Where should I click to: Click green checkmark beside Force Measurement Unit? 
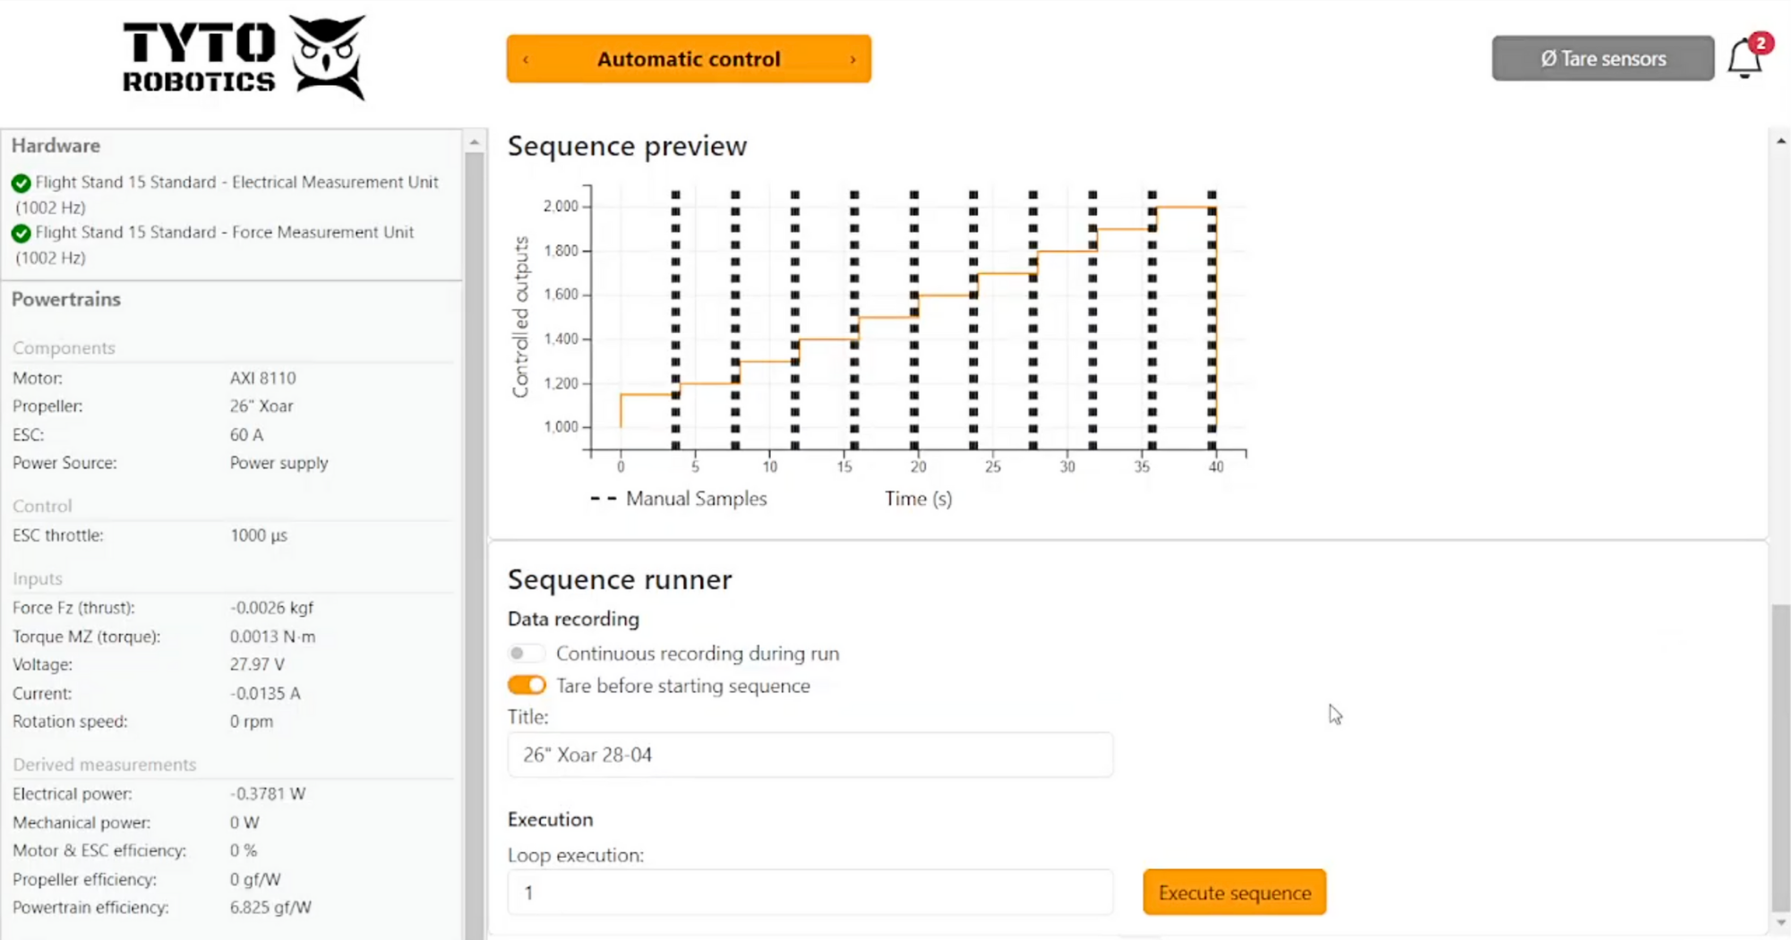(21, 234)
